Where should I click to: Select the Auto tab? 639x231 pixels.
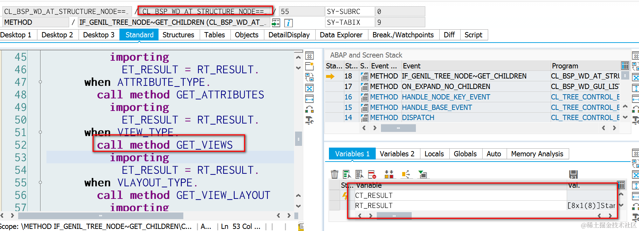click(x=494, y=154)
